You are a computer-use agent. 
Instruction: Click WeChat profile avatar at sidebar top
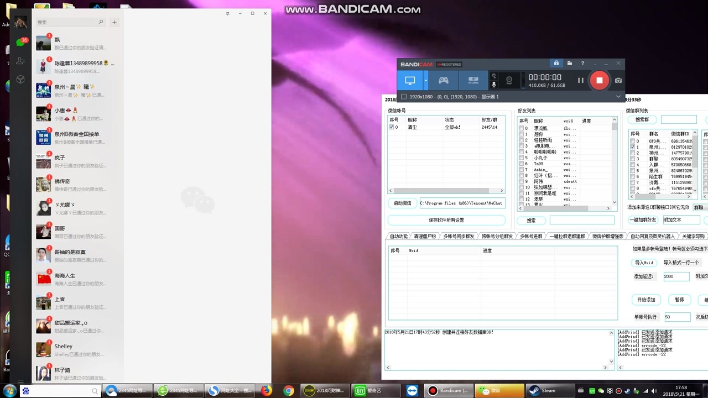[20, 22]
